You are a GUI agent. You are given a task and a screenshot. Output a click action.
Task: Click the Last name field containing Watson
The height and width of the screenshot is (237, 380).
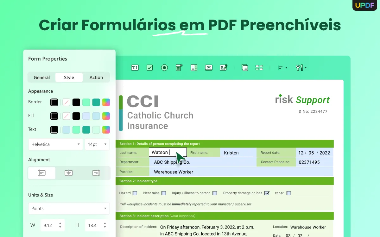point(168,152)
